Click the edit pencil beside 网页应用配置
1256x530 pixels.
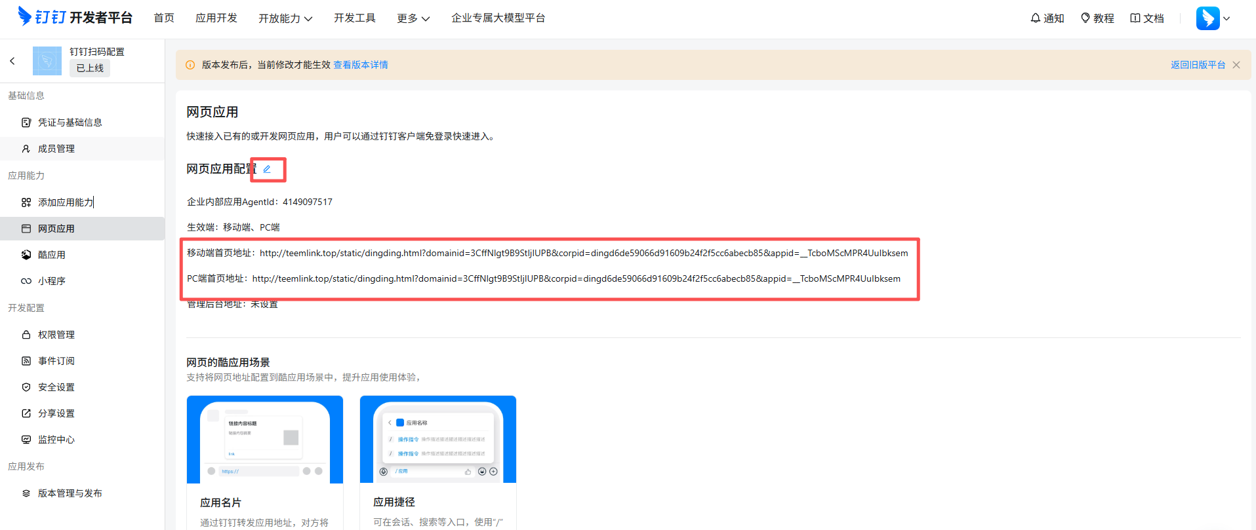(x=267, y=169)
